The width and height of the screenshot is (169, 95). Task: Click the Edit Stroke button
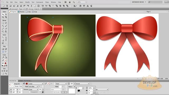(57, 92)
